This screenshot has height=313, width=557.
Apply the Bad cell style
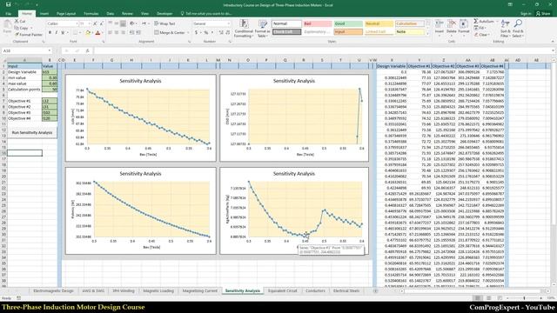[x=317, y=23]
